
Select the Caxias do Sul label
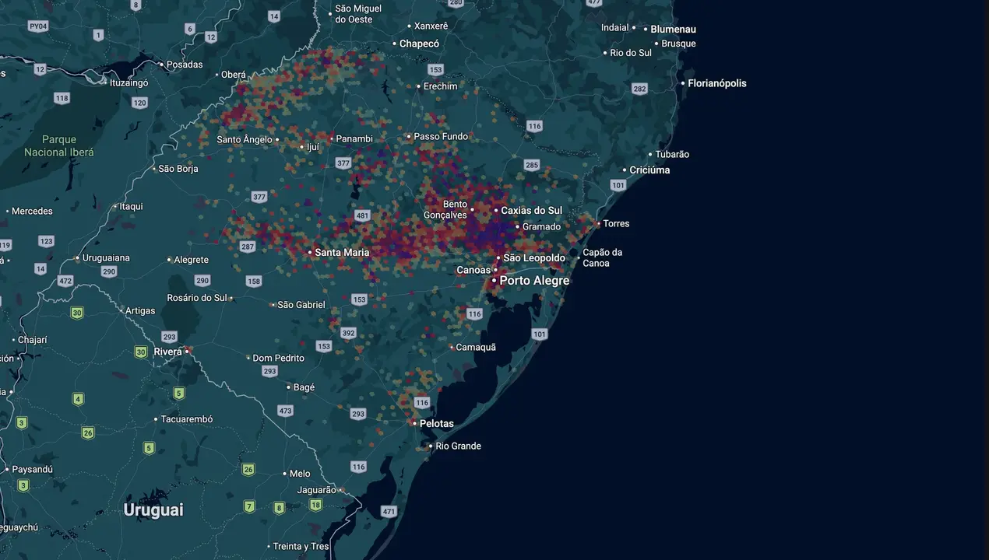coord(531,211)
